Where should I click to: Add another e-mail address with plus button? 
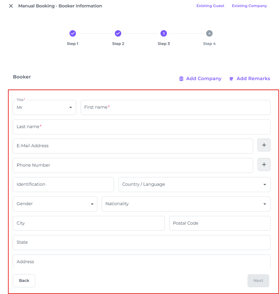point(264,145)
